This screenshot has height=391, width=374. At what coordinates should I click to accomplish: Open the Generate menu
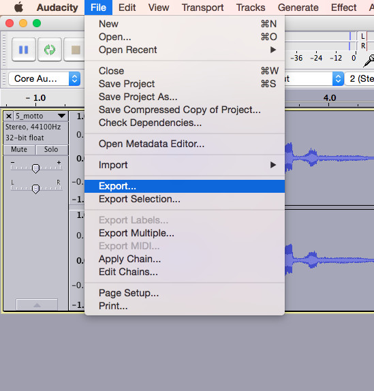[x=298, y=7]
